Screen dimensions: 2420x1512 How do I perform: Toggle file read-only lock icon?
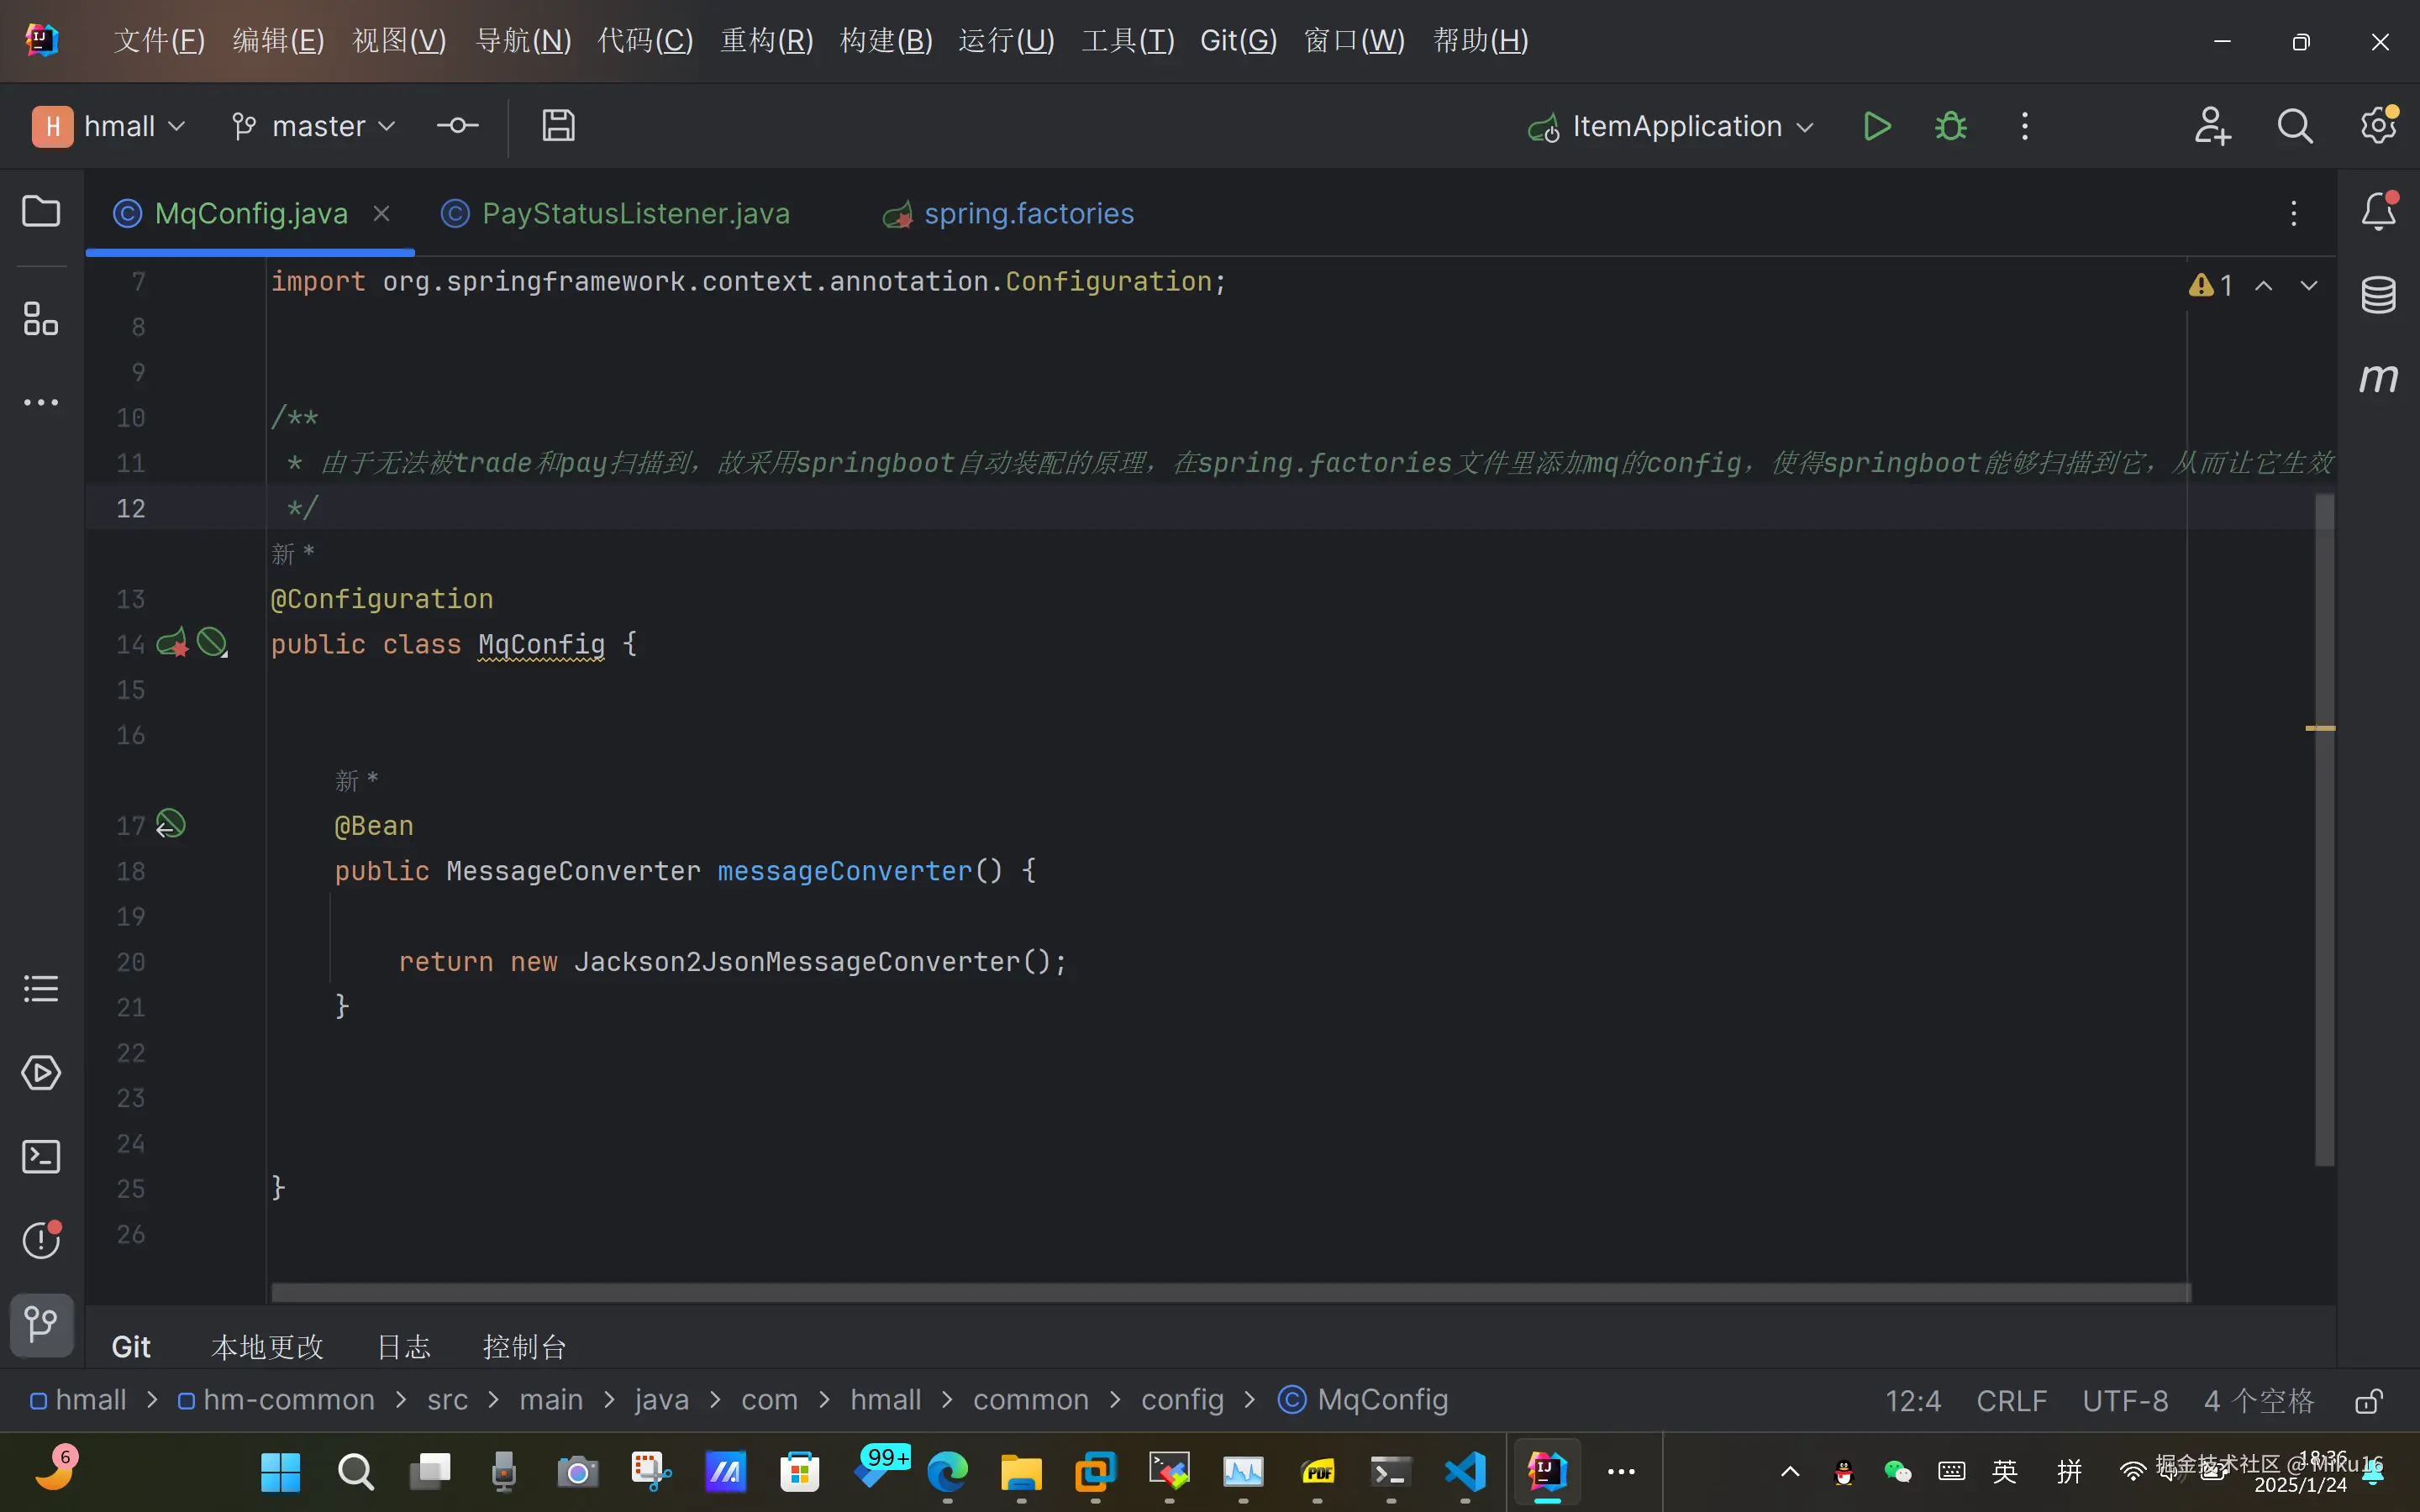2368,1401
